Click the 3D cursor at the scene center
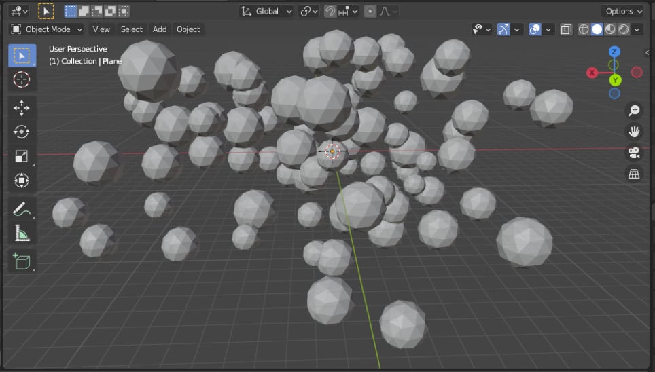The width and height of the screenshot is (655, 372). [332, 151]
